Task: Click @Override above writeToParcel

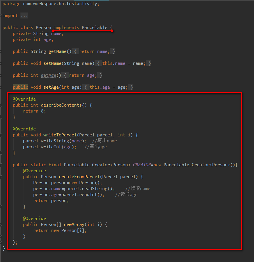Action: click(24, 129)
